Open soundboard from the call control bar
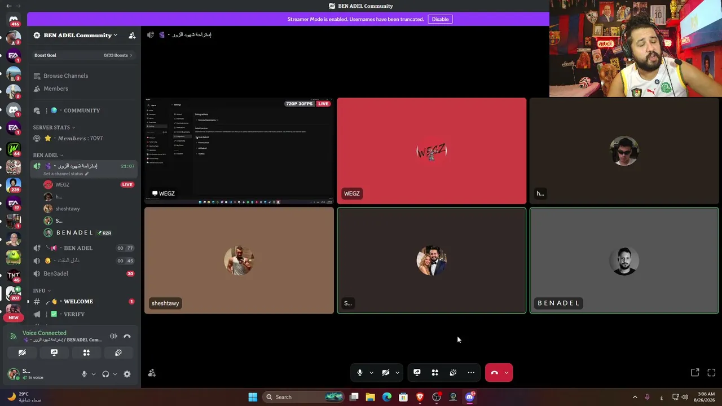Screen dimensions: 722x406 click(x=453, y=373)
